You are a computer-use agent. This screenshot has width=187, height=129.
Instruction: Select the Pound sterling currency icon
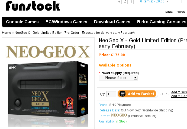point(125,2)
